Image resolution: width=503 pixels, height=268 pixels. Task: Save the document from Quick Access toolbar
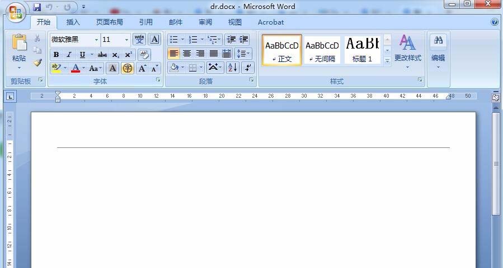tap(37, 7)
